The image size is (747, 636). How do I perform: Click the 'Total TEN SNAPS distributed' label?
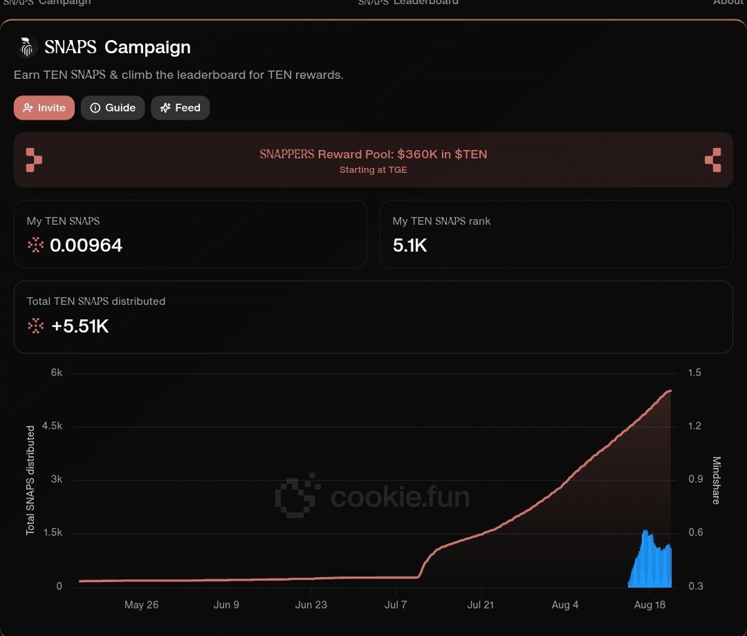click(x=95, y=301)
